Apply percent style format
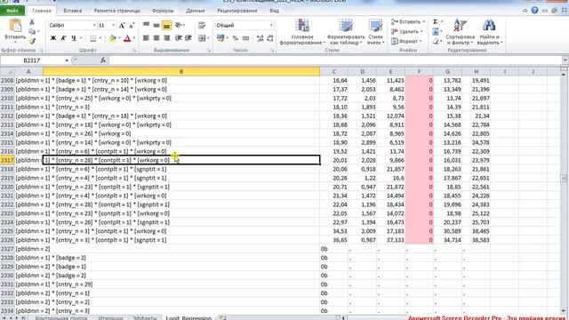 (236, 37)
